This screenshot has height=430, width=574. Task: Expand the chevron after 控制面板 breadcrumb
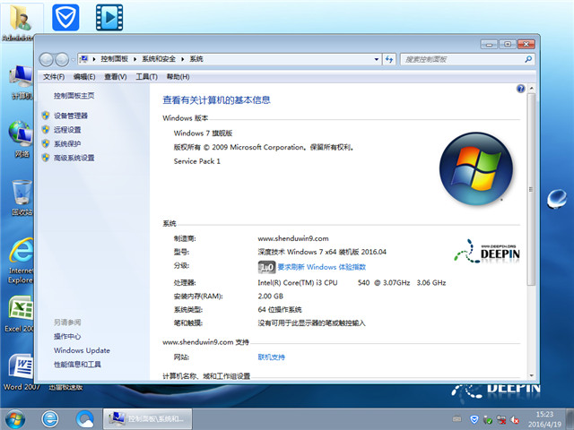tap(135, 59)
